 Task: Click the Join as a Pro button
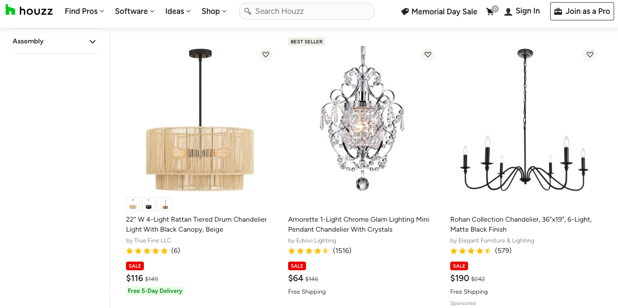582,11
